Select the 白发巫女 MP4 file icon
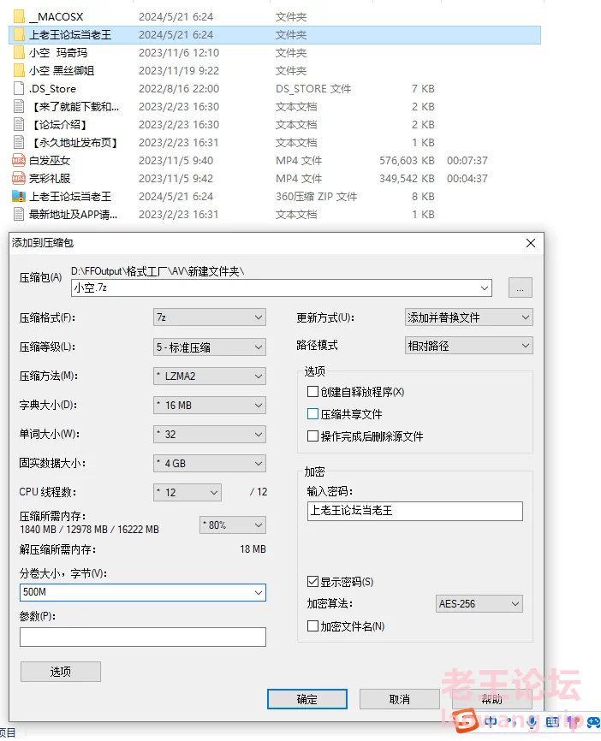This screenshot has width=601, height=741. pyautogui.click(x=19, y=161)
